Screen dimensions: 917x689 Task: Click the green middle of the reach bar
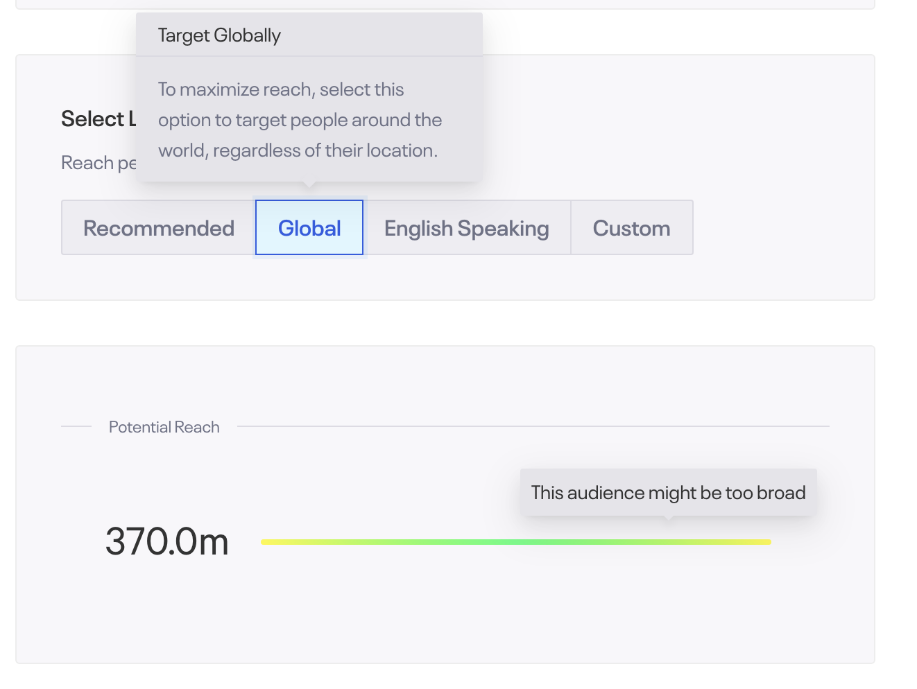tap(515, 542)
